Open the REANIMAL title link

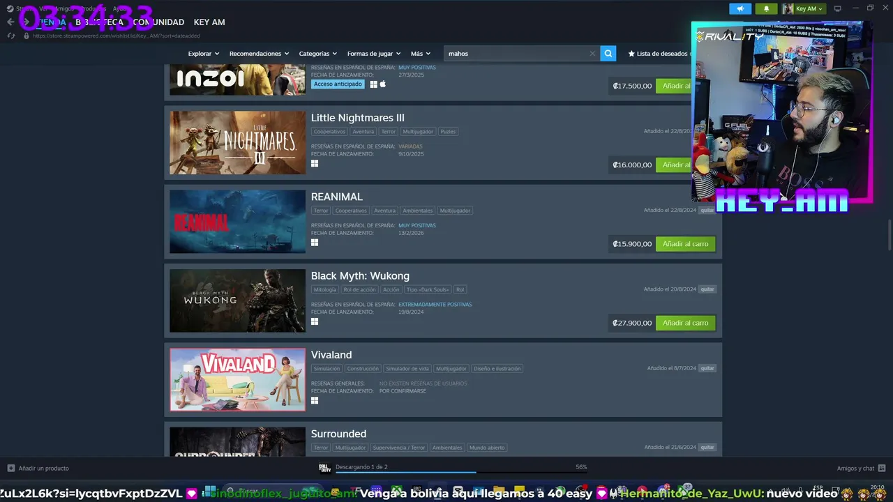337,197
